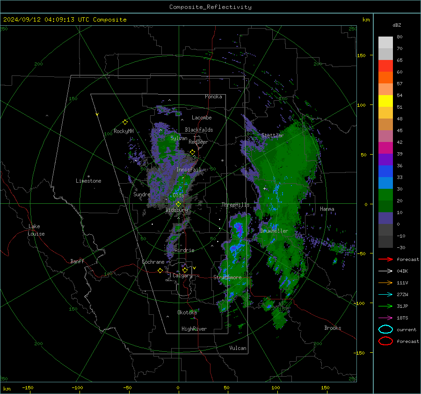The height and width of the screenshot is (394, 421).
Task: Click the Blackfalds city label
Action: click(199, 130)
